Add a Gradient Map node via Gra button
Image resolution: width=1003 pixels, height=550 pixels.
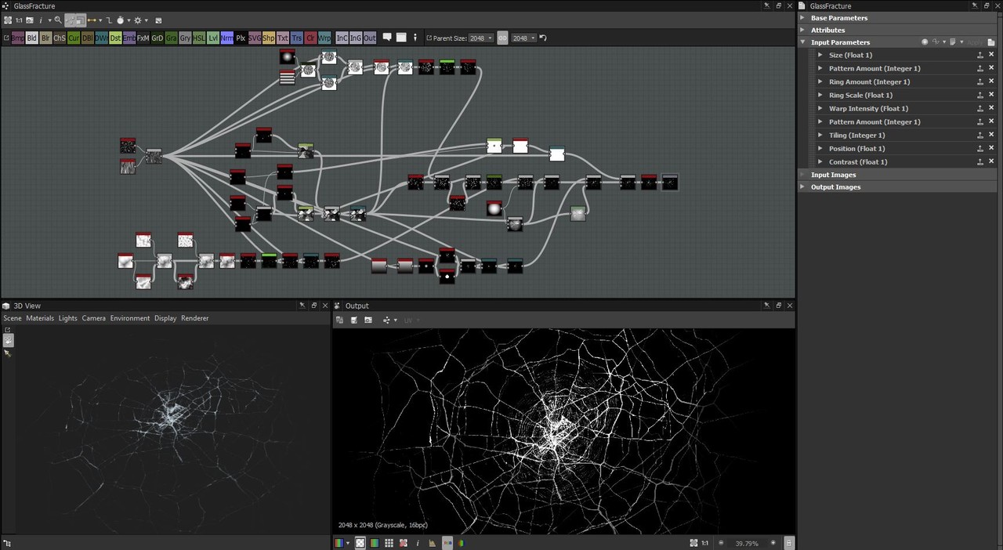pyautogui.click(x=172, y=38)
